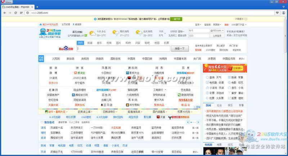
Task: Click the green 一键升级 button
Action: (x=176, y=19)
